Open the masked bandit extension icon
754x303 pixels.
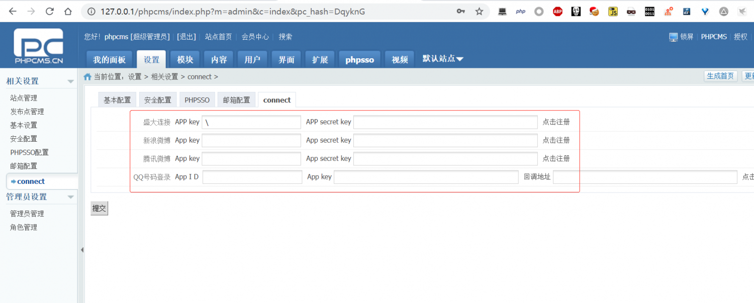coord(631,12)
